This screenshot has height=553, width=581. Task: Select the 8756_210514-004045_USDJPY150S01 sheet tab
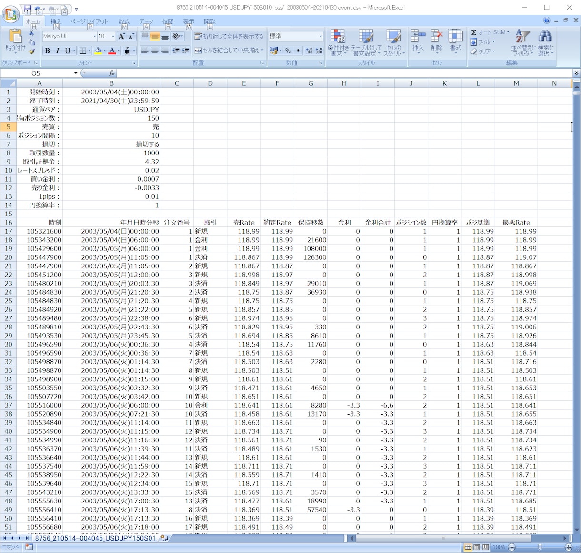[95, 538]
